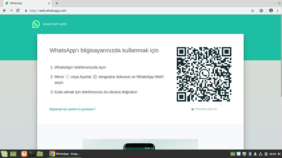Click the extension icon beside the star

(261, 11)
